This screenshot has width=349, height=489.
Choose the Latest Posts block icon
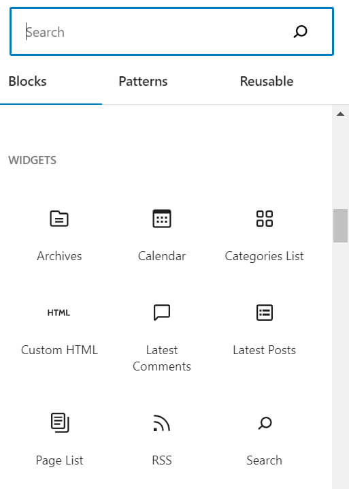pyautogui.click(x=264, y=313)
